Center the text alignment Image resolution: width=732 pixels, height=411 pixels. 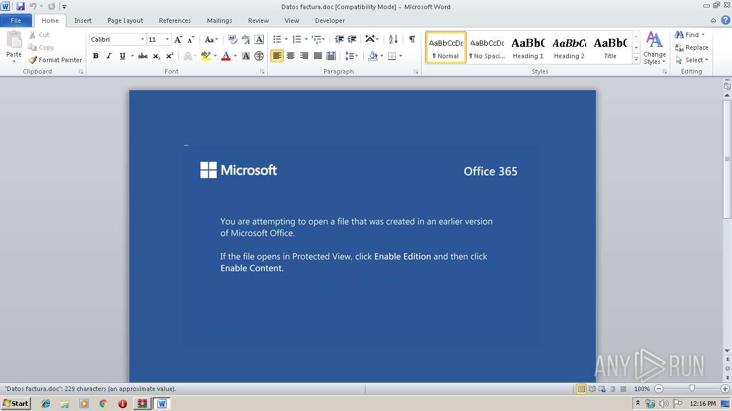(x=291, y=56)
